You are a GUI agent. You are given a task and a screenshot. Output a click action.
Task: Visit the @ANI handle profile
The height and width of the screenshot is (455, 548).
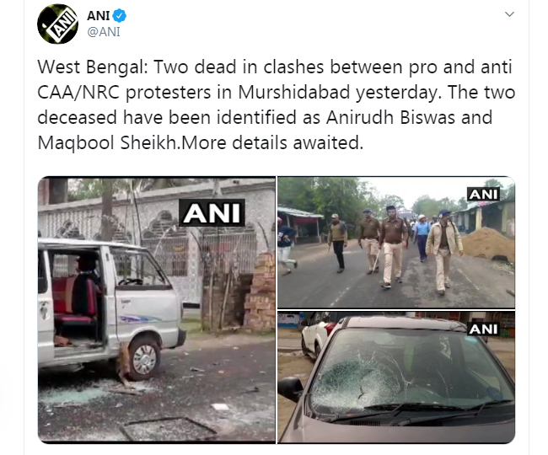tap(104, 32)
